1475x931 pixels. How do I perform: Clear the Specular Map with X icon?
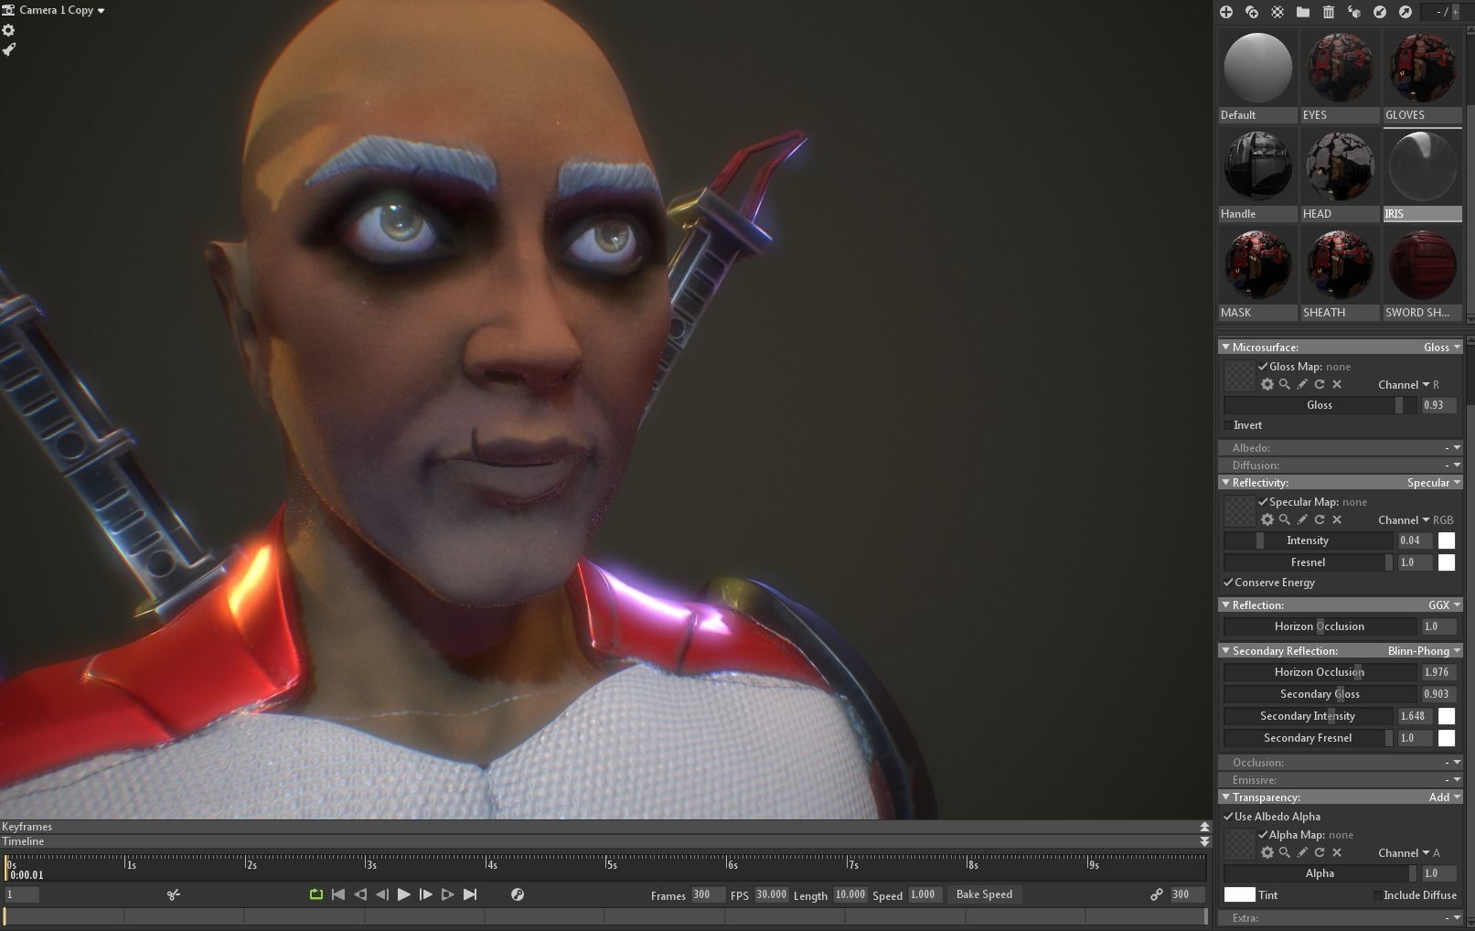click(x=1337, y=519)
